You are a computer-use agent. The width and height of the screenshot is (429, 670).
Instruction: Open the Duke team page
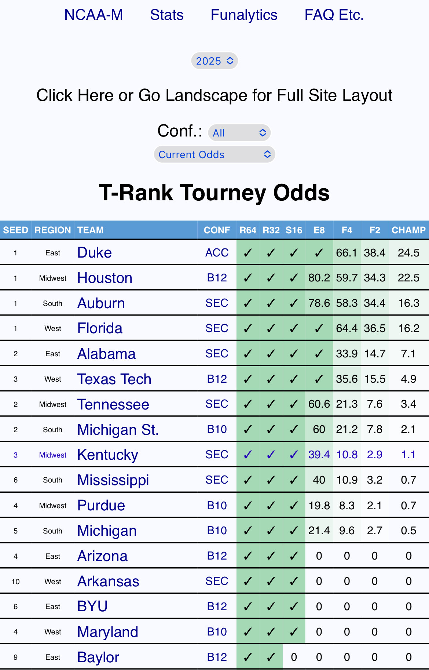pyautogui.click(x=94, y=253)
